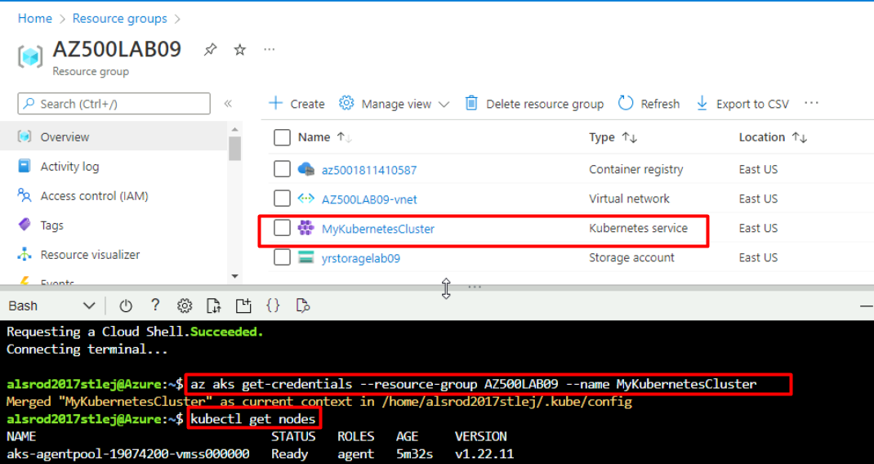874x464 pixels.
Task: Pin the AZ500LAB09 resource group
Action: click(210, 50)
